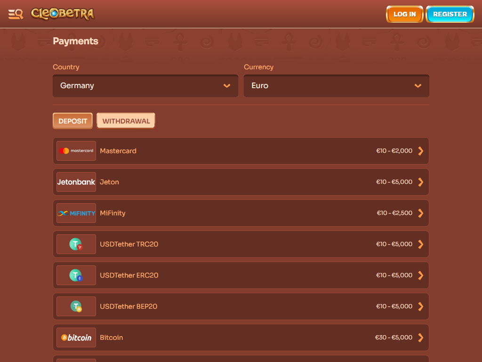Click the USDTether ERC20 coin icon

[76, 275]
